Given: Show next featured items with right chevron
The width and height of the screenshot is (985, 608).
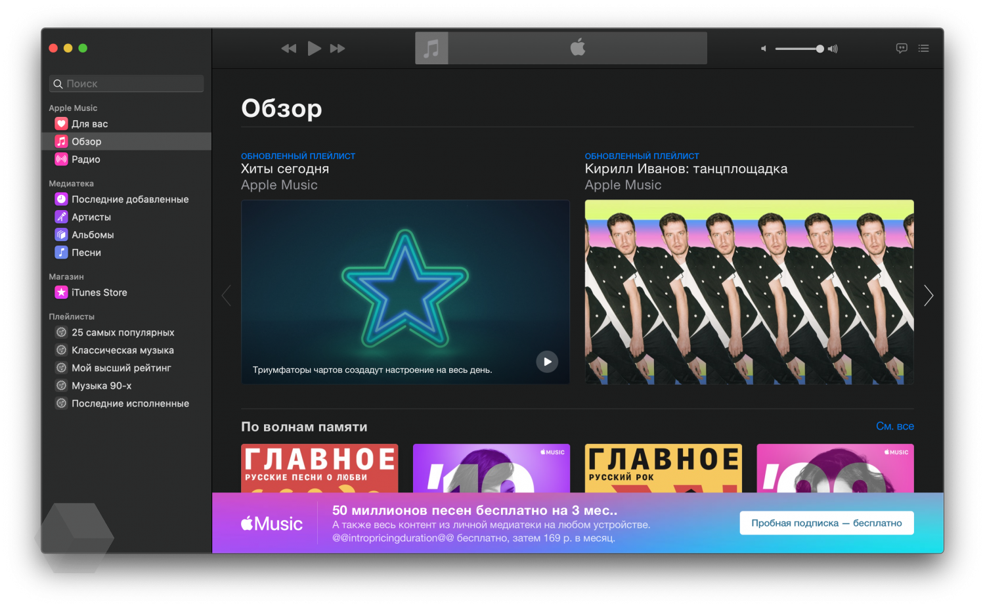Looking at the screenshot, I should click(x=929, y=295).
